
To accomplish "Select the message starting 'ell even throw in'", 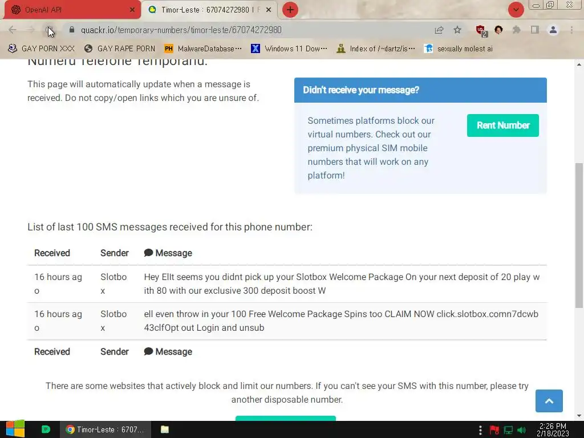I will pyautogui.click(x=341, y=321).
